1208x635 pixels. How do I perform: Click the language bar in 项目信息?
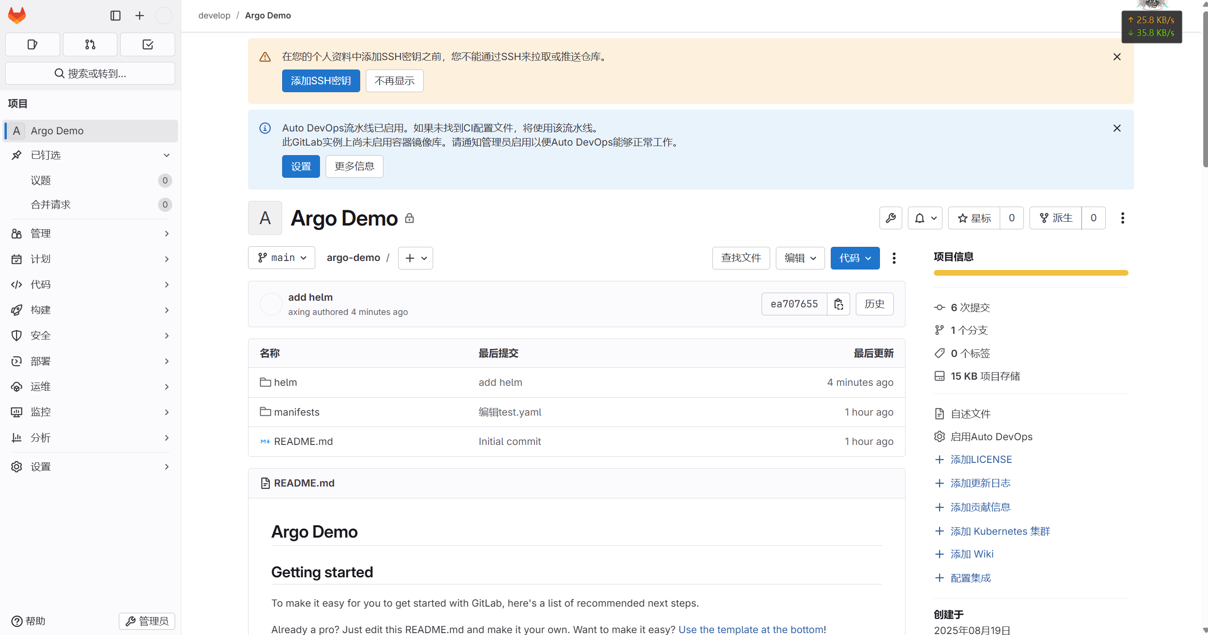coord(1030,273)
